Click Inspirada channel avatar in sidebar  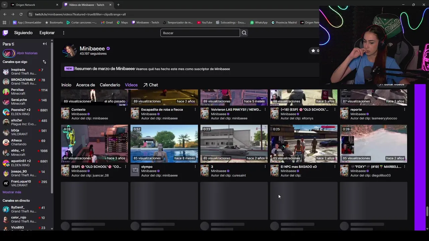[x=6, y=72]
